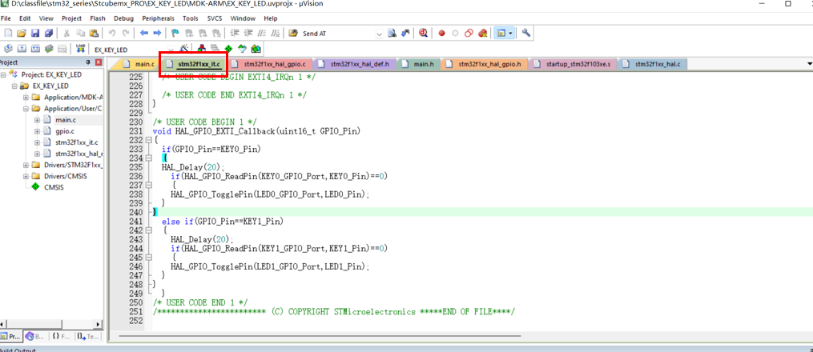The width and height of the screenshot is (813, 352).
Task: Click the Navigate Backward blue arrow
Action: pos(144,33)
